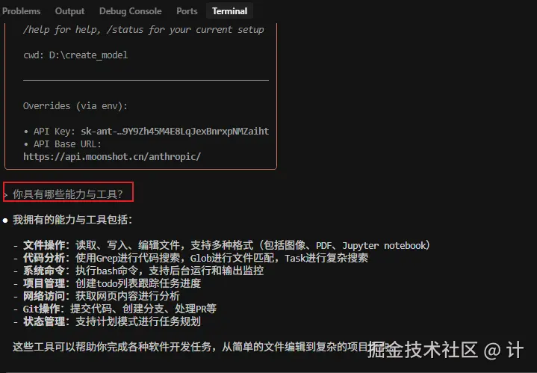
Task: Click the cwd path D:\create_model
Action: point(88,55)
